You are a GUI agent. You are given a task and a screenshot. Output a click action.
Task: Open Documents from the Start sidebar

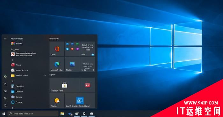pos(5,84)
